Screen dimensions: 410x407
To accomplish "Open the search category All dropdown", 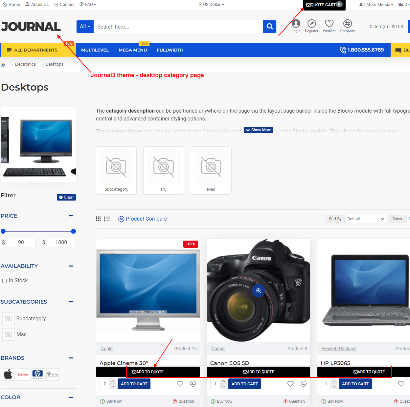I will click(85, 27).
